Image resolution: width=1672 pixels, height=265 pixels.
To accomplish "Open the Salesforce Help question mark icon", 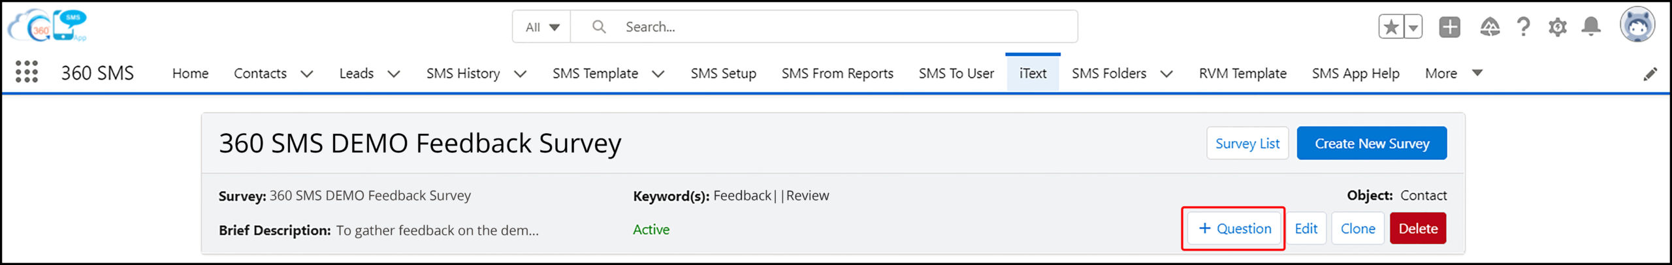I will pos(1523,27).
